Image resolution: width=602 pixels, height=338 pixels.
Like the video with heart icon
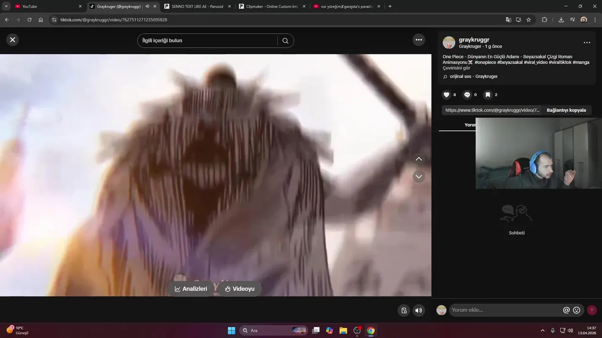446,95
